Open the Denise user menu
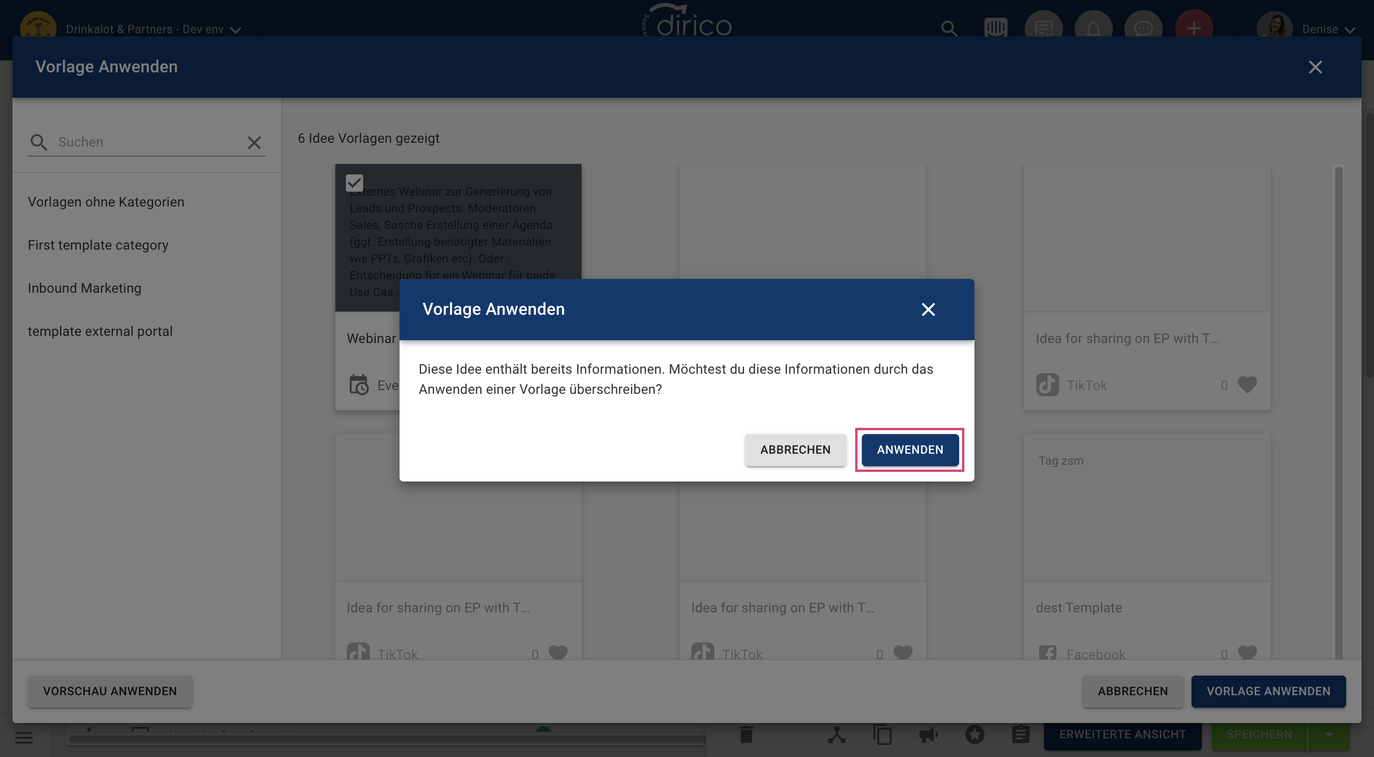This screenshot has height=757, width=1374. point(1328,29)
